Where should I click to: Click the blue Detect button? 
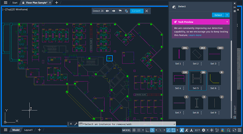point(218,15)
